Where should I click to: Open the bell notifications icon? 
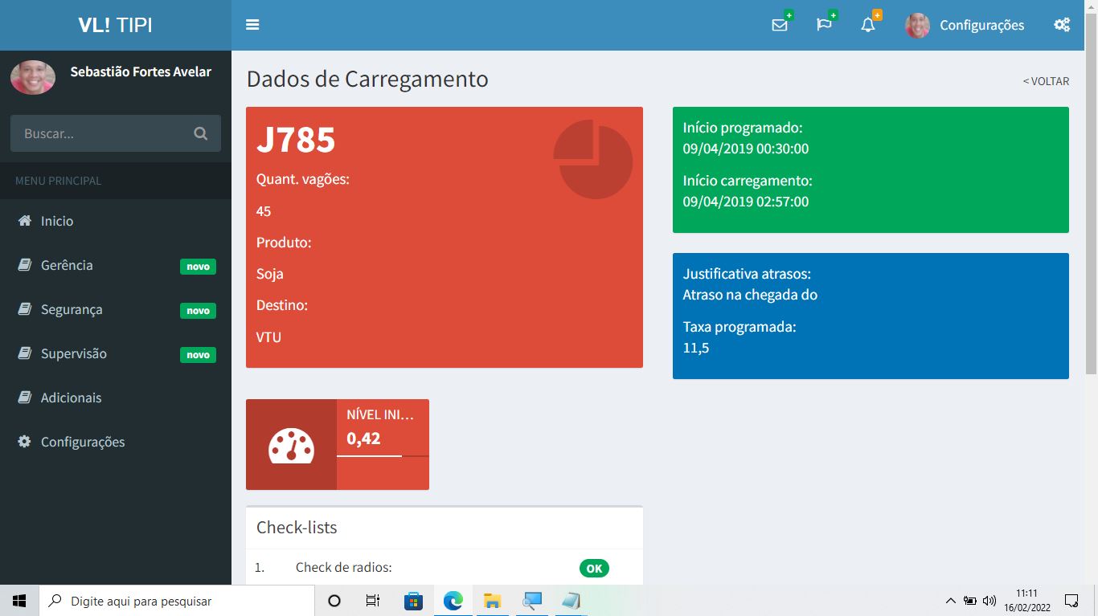click(x=868, y=25)
